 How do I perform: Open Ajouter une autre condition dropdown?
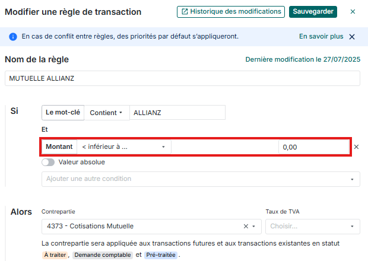point(201,179)
